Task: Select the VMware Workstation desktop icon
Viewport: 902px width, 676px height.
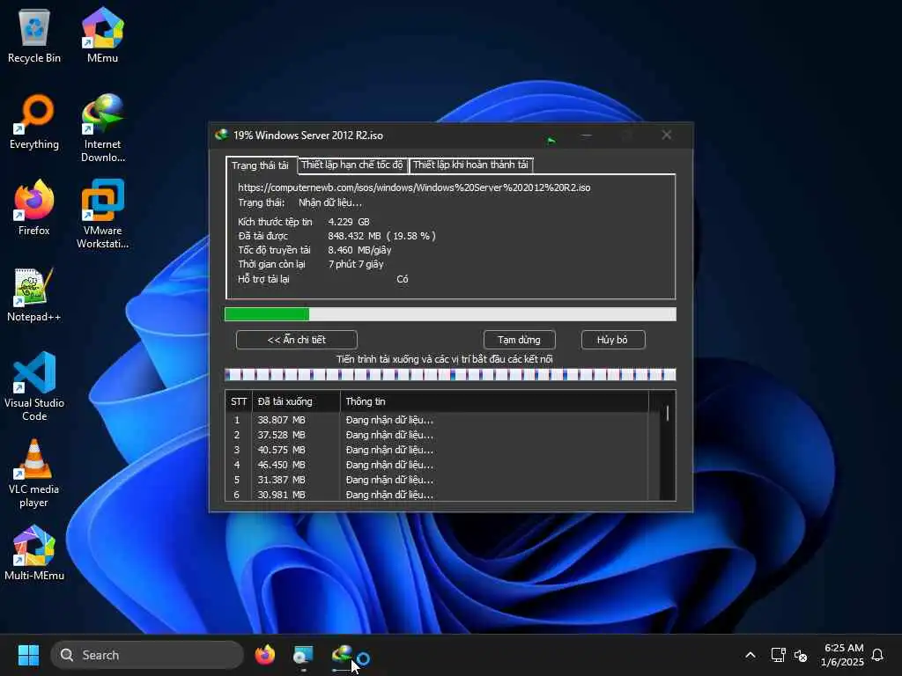Action: [102, 214]
